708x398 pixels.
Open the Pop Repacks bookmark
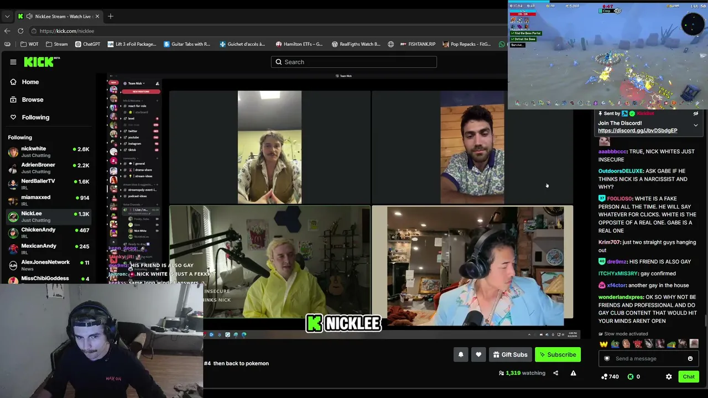466,44
